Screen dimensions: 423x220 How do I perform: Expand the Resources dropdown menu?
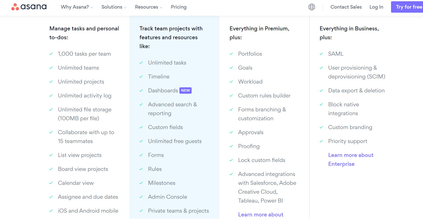[x=148, y=7]
